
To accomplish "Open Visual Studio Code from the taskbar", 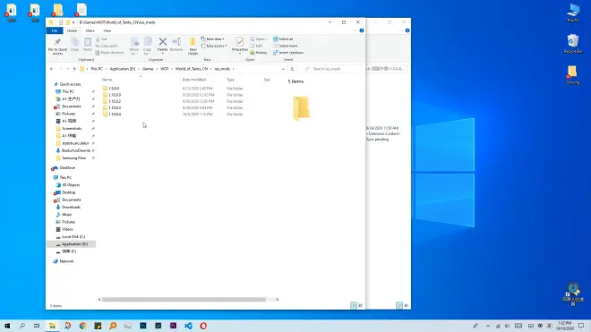I will click(x=188, y=326).
